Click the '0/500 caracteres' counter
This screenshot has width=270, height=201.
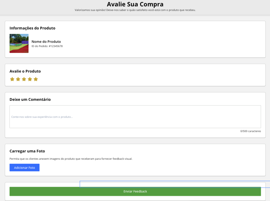click(251, 131)
